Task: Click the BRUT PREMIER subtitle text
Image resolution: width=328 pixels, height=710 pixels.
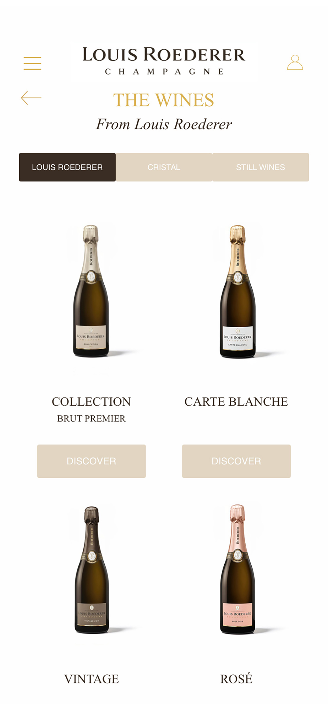Action: click(92, 419)
